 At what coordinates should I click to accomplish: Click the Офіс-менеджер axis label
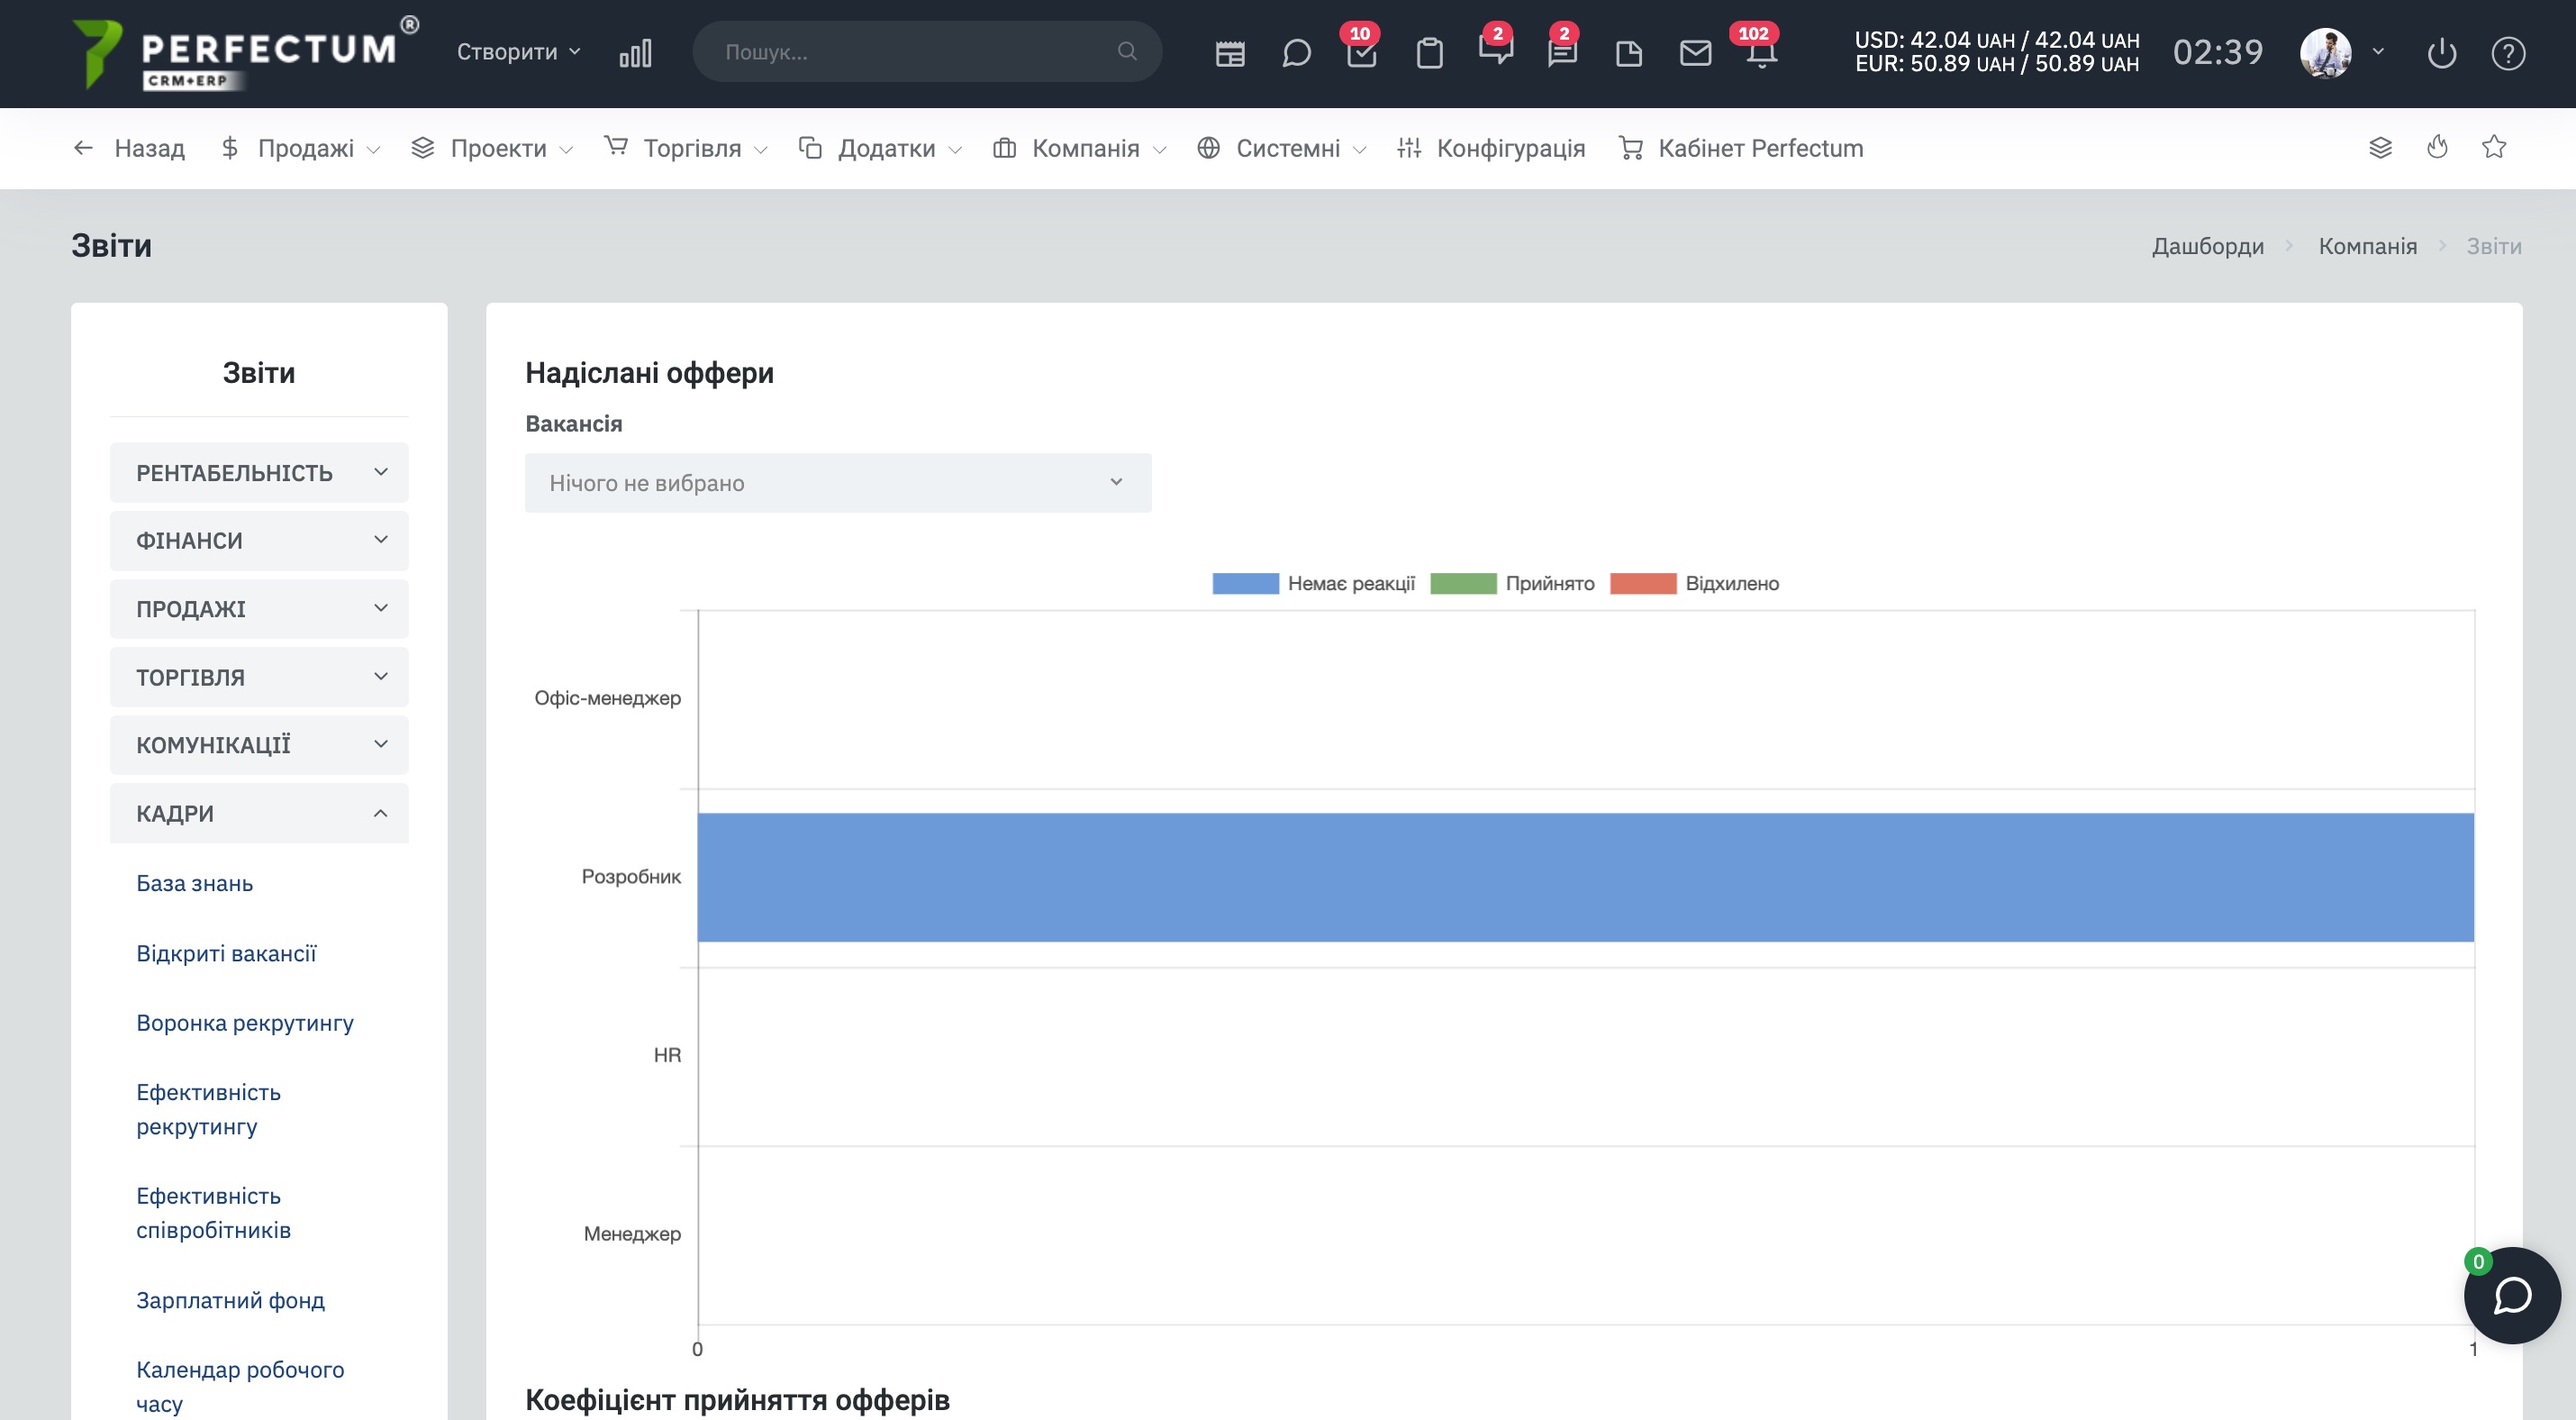(x=608, y=698)
